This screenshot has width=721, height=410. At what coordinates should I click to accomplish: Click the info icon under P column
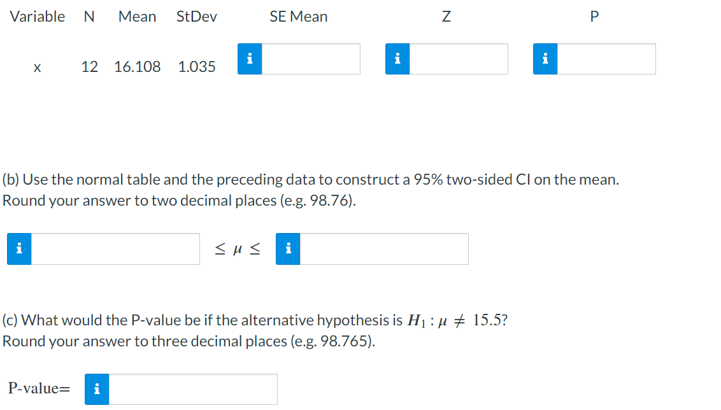(x=545, y=59)
